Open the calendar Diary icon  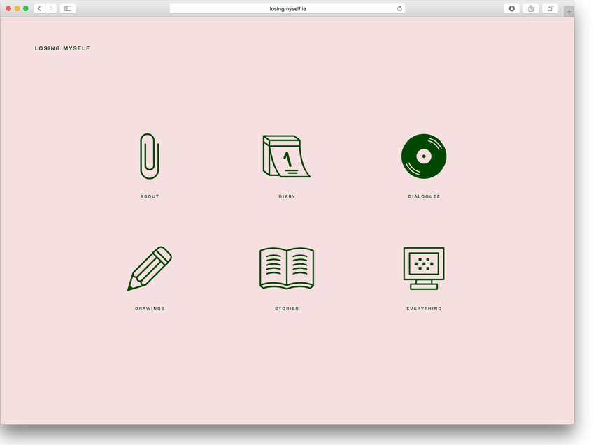click(x=286, y=156)
